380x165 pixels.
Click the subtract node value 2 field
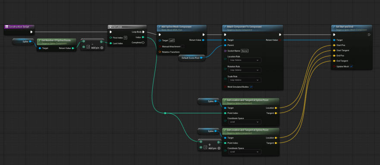[x=88, y=47]
